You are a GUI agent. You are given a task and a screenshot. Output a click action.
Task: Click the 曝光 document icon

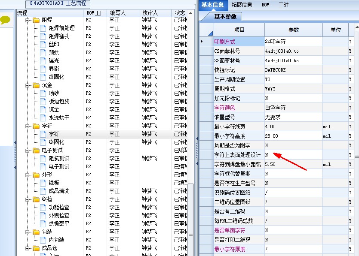43,61
